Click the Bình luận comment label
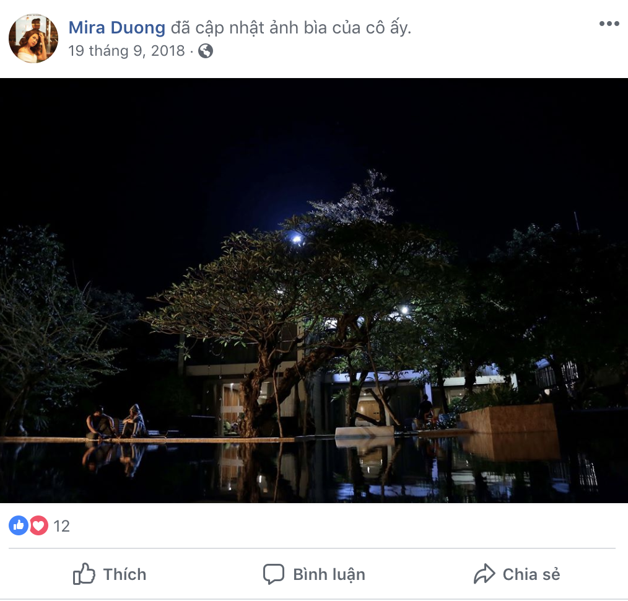 click(329, 574)
